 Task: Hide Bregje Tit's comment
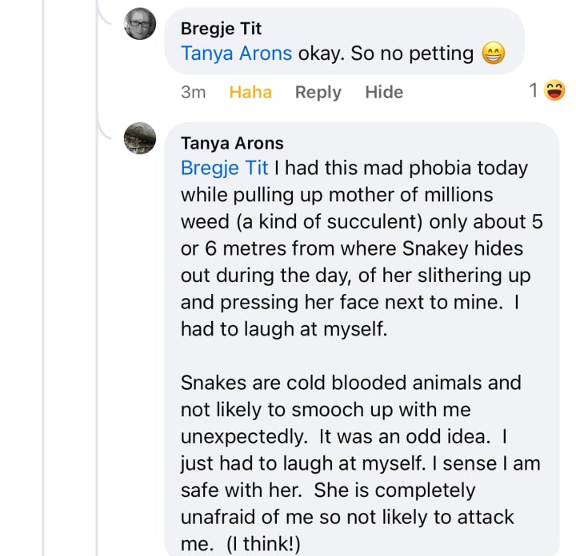coord(384,92)
